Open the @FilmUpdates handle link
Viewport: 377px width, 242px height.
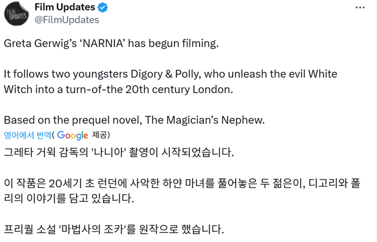click(x=67, y=20)
